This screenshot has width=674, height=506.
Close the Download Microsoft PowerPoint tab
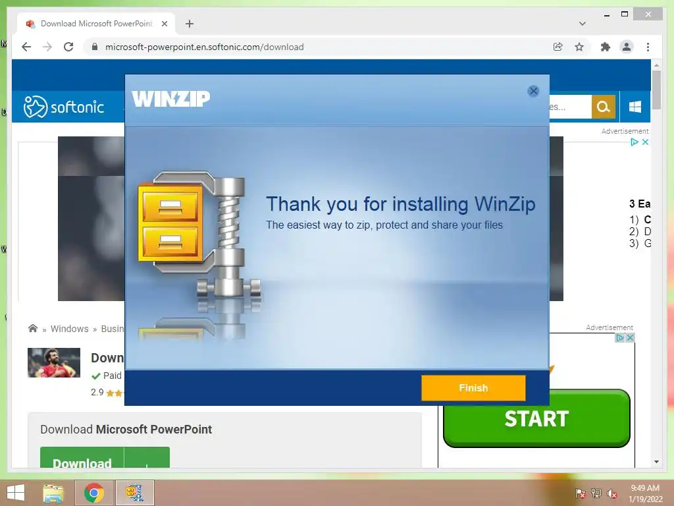(x=164, y=24)
